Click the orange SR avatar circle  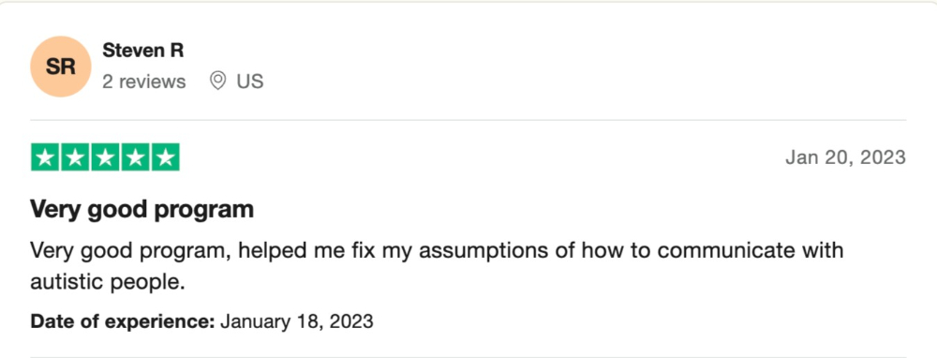pos(60,67)
